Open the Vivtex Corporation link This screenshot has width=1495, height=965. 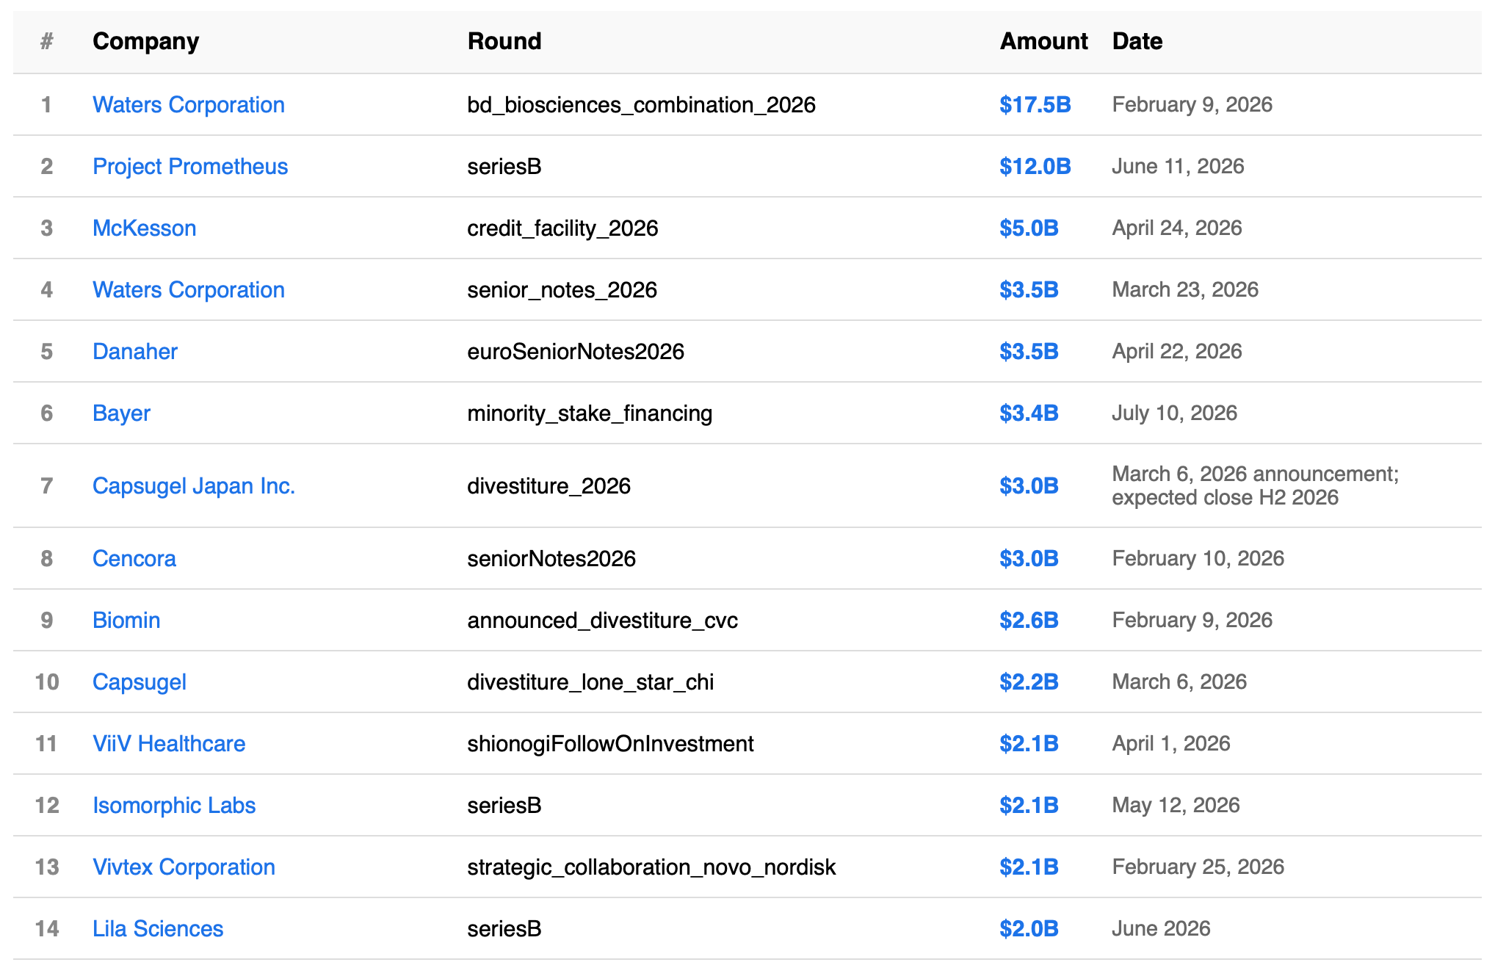(x=184, y=867)
